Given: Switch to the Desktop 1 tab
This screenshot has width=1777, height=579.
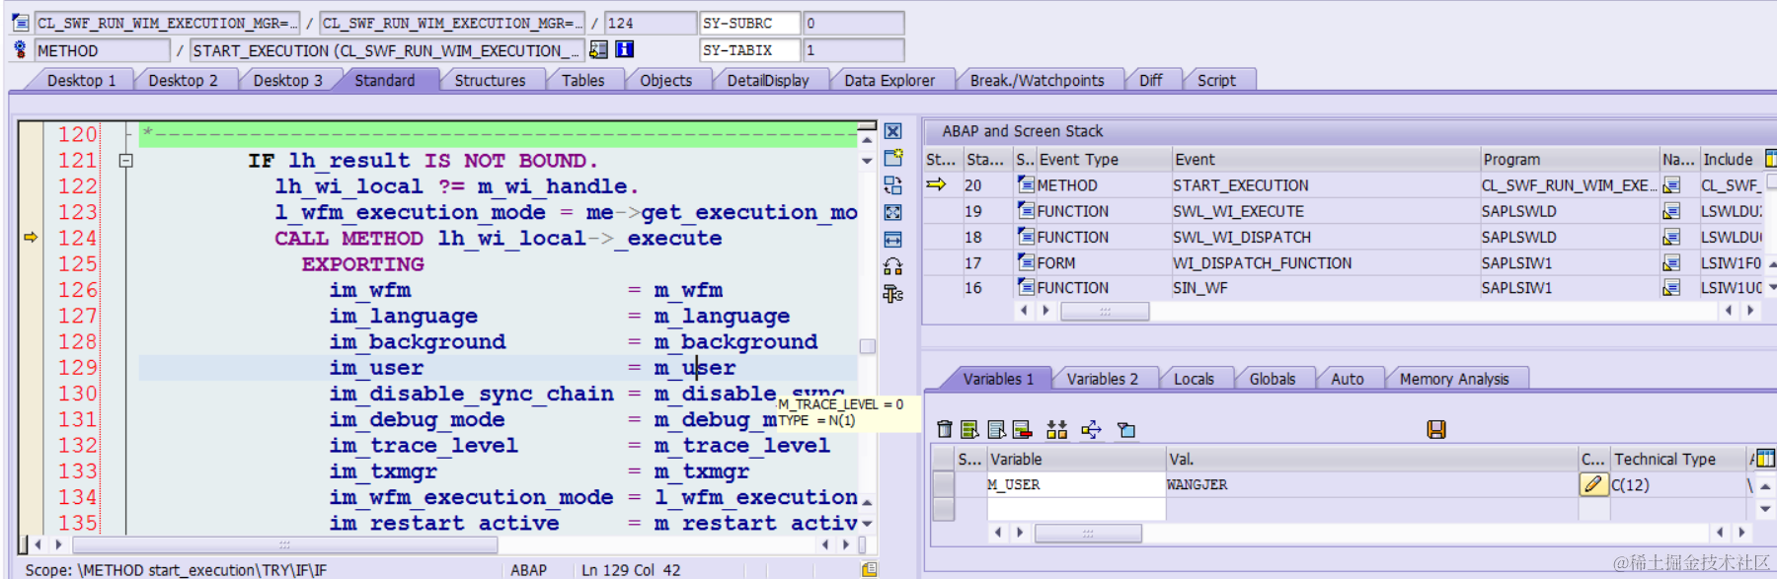Looking at the screenshot, I should click(81, 80).
